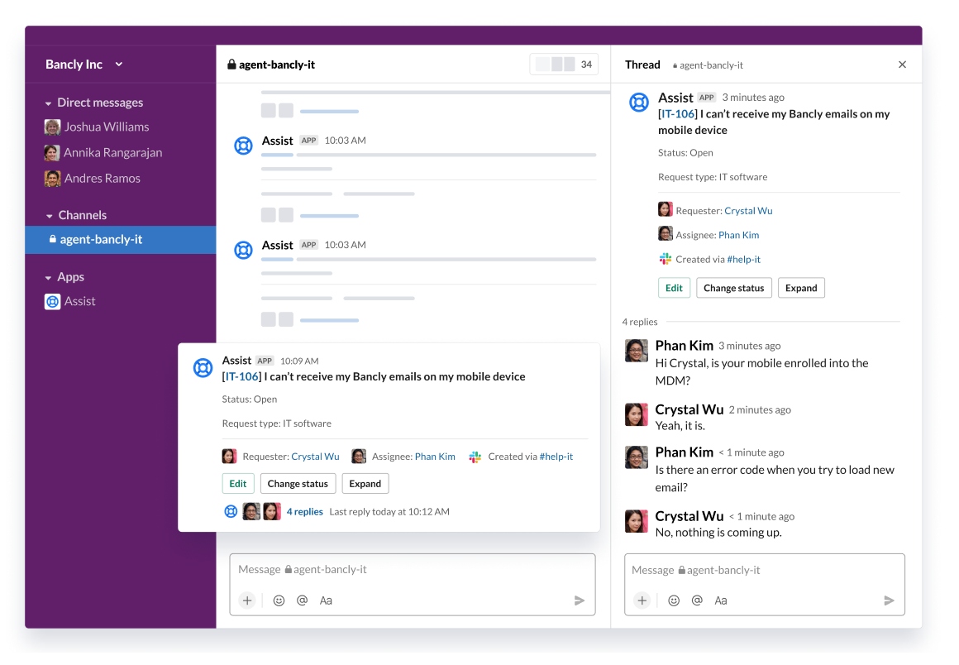Open emoji picker in thread composer
This screenshot has width=959, height=665.
[x=673, y=600]
